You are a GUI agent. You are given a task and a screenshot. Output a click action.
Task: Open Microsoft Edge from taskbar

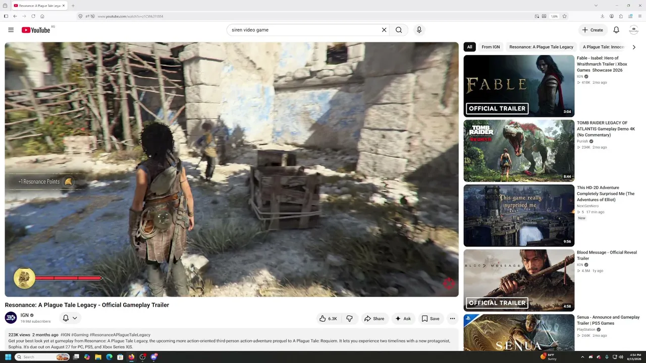[x=109, y=357]
